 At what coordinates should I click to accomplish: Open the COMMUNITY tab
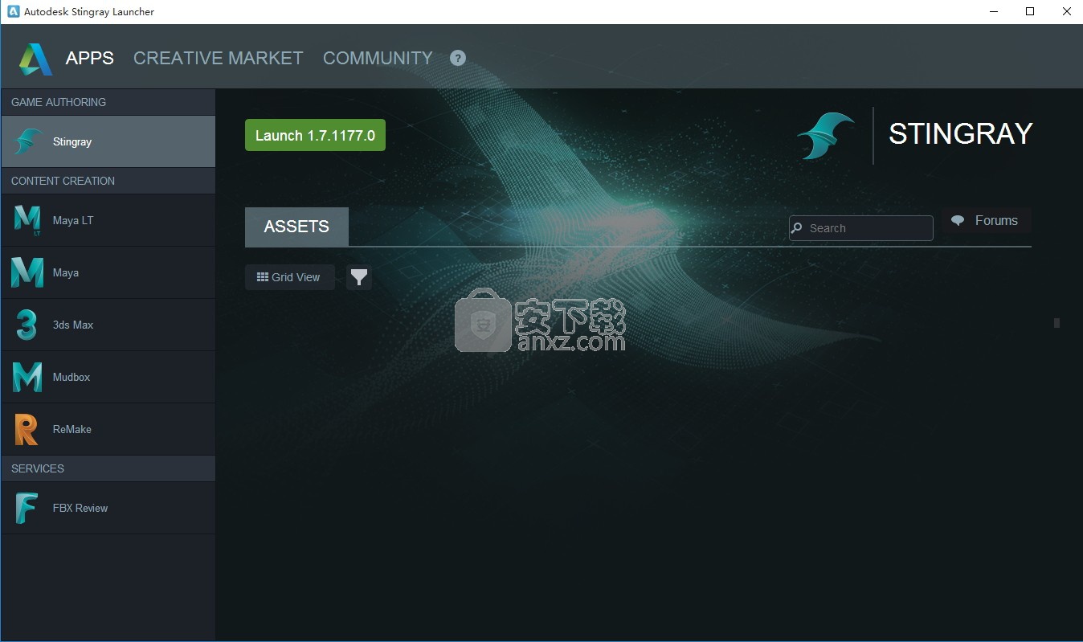coord(378,58)
